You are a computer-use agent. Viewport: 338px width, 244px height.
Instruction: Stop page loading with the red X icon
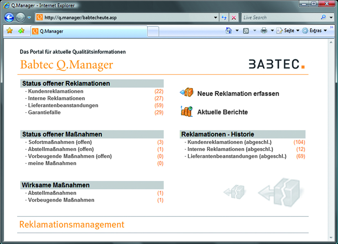pyautogui.click(x=233, y=17)
